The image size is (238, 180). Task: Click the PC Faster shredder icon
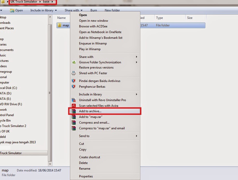pos(74,73)
